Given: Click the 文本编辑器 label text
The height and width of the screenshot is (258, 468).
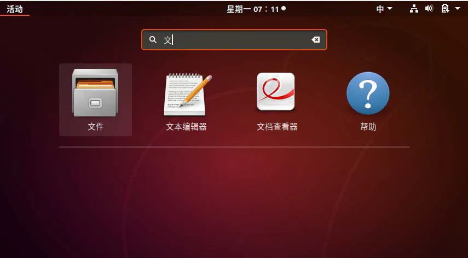Looking at the screenshot, I should click(186, 127).
